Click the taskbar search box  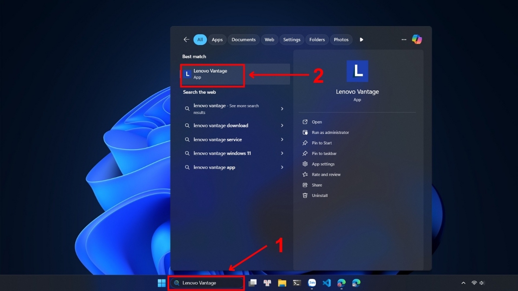206,283
